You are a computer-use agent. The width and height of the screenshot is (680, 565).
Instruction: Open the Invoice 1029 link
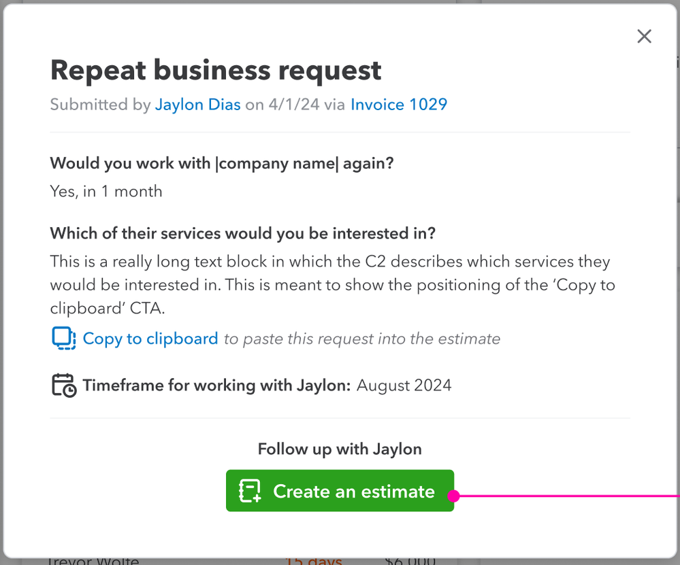(x=398, y=105)
